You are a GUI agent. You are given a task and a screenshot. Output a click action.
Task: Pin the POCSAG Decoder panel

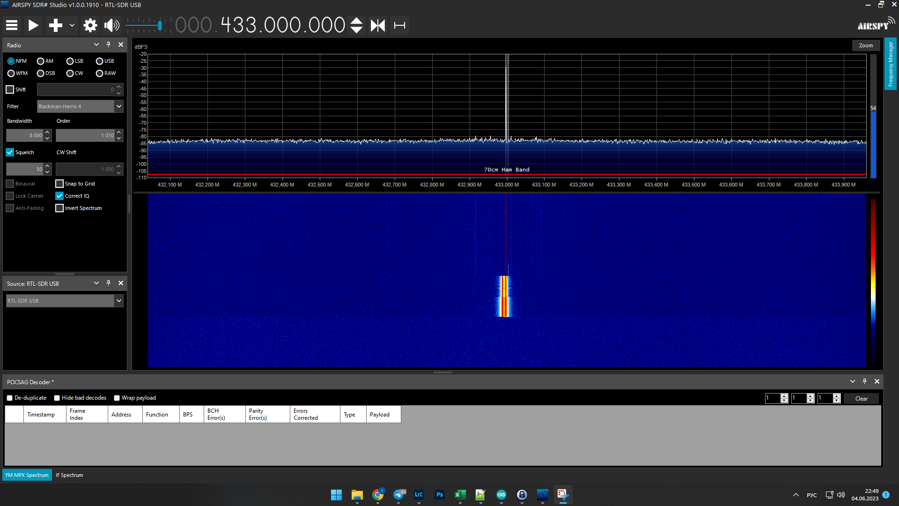865,382
